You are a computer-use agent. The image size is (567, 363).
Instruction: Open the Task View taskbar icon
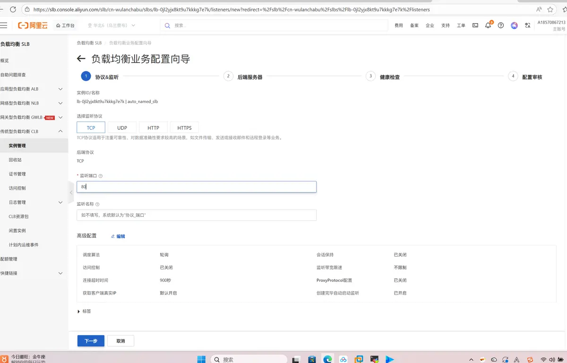pos(296,359)
